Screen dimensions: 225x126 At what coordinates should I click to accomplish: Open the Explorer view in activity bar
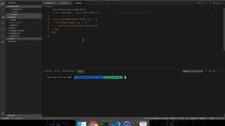3,4
